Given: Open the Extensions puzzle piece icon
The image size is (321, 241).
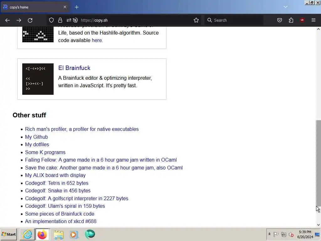Looking at the screenshot, I should 291,20.
